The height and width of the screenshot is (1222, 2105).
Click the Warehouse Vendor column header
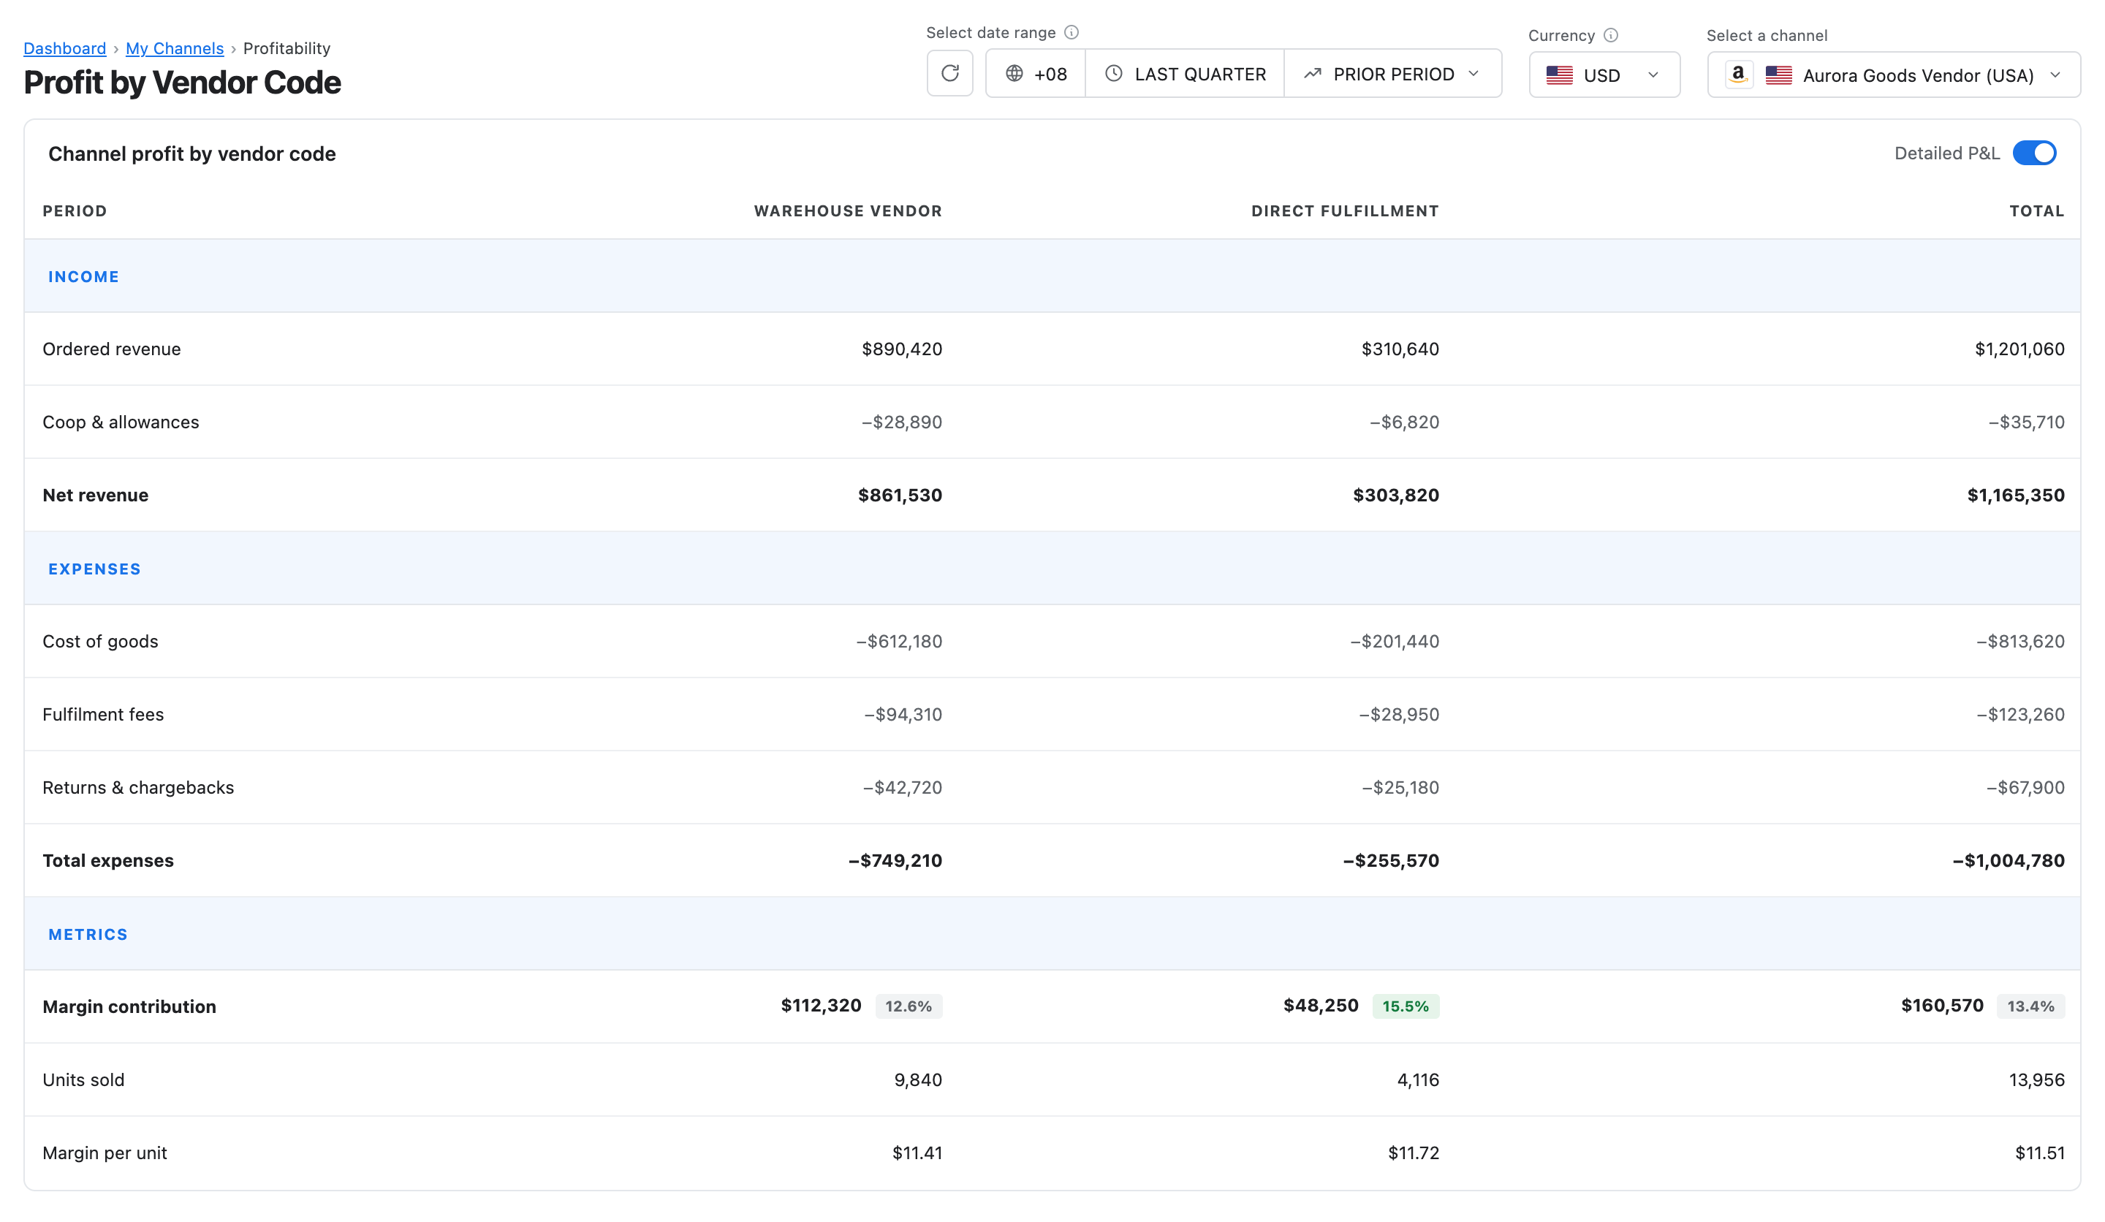(x=848, y=210)
